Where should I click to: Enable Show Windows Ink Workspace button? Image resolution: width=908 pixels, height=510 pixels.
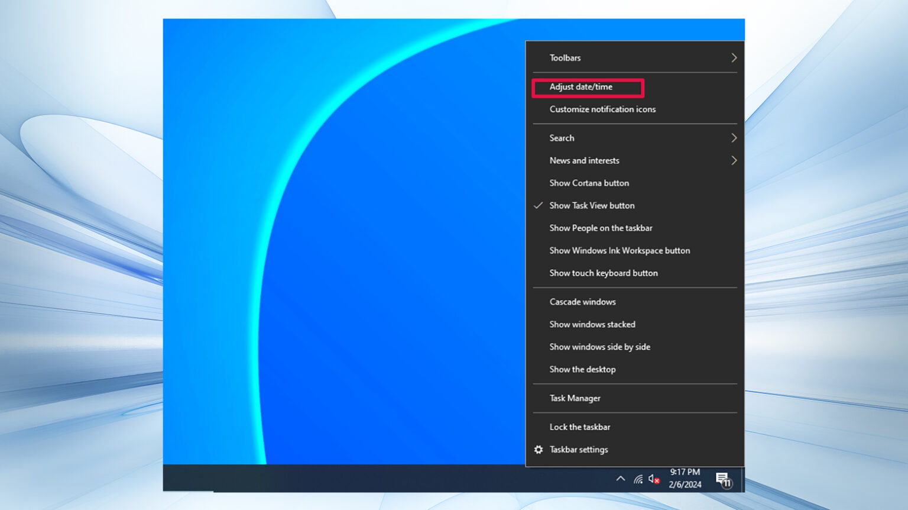click(x=620, y=250)
